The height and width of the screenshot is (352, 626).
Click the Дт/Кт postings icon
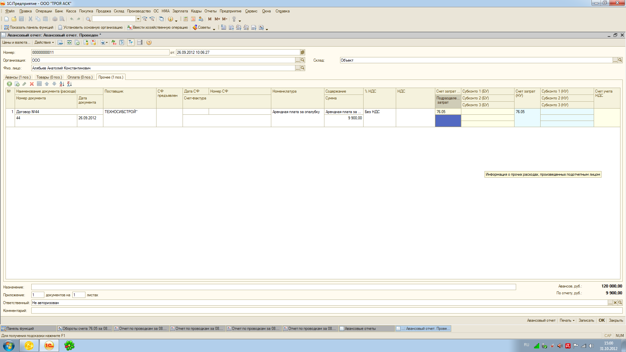click(113, 42)
